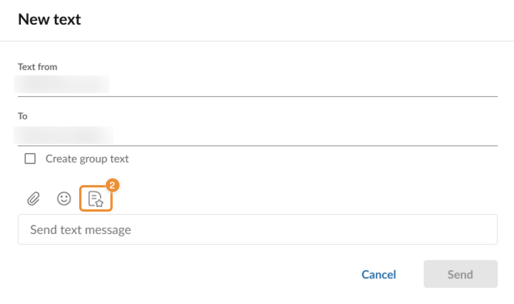The height and width of the screenshot is (304, 514).
Task: Tick the Create group text checkbox
Action: click(30, 159)
